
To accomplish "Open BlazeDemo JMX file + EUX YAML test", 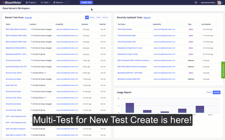I will tap(130, 73).
